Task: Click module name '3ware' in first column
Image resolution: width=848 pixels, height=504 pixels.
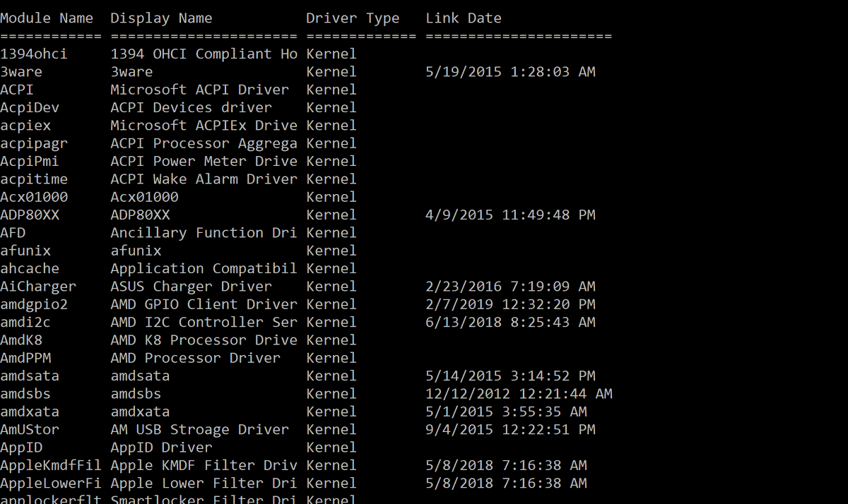Action: click(21, 72)
